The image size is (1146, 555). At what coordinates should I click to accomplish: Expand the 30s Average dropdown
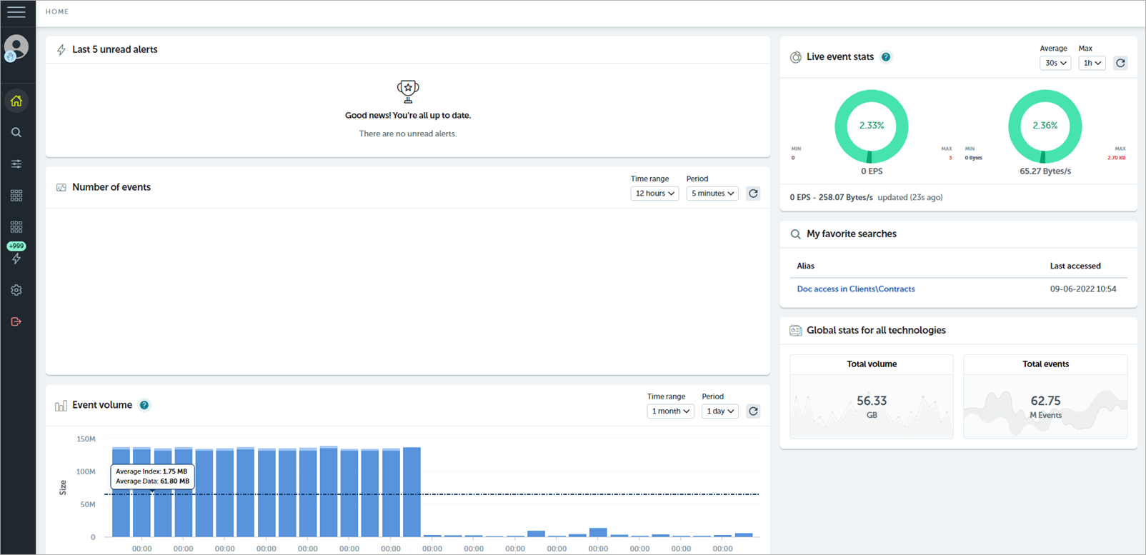point(1055,63)
